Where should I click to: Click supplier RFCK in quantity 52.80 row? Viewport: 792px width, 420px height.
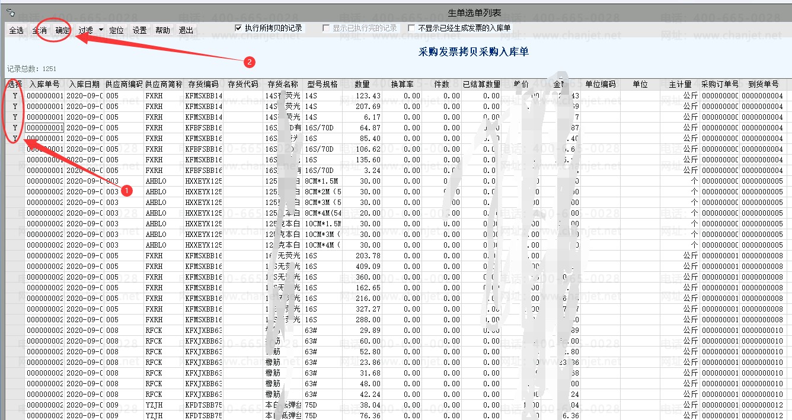point(164,352)
